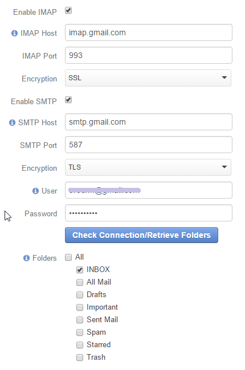Uncheck the Enable IMAP checkbox
Screen dimensions: 245x370
[68, 11]
